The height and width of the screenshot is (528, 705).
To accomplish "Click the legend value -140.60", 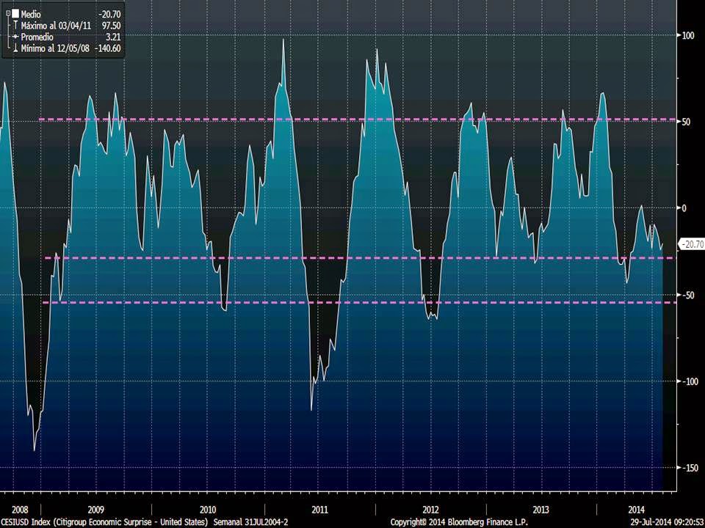I will (x=107, y=48).
